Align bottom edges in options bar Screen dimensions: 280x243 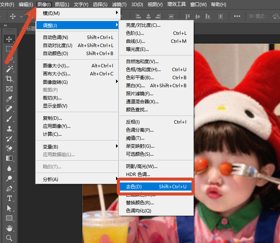pyautogui.click(x=207, y=16)
